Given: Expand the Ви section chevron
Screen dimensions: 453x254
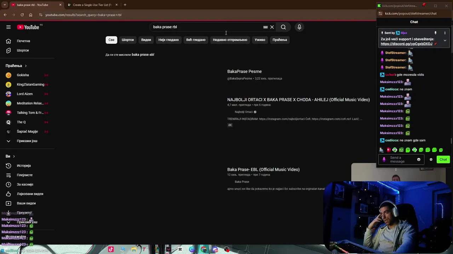Looking at the screenshot, I should tap(14, 156).
